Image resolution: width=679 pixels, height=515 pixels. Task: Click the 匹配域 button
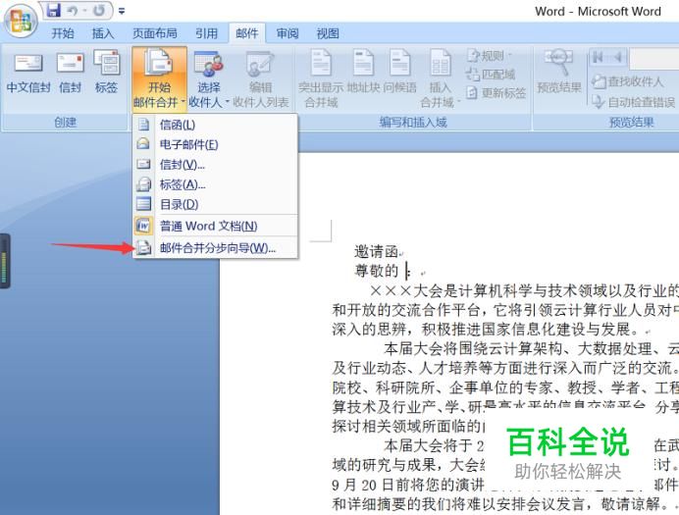(x=491, y=74)
